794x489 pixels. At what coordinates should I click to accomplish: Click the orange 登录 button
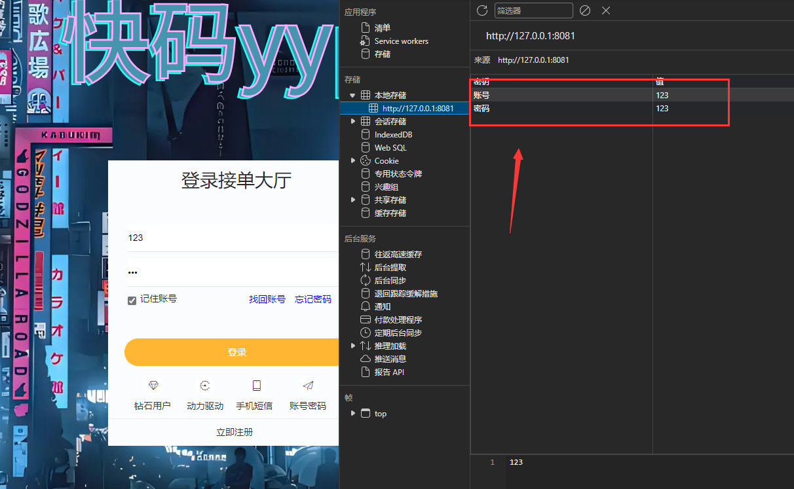click(232, 352)
